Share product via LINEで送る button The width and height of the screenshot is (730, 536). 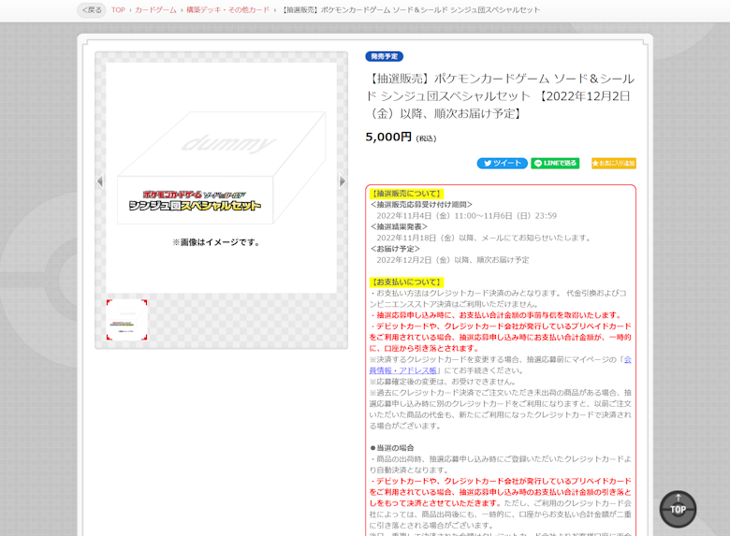(555, 164)
